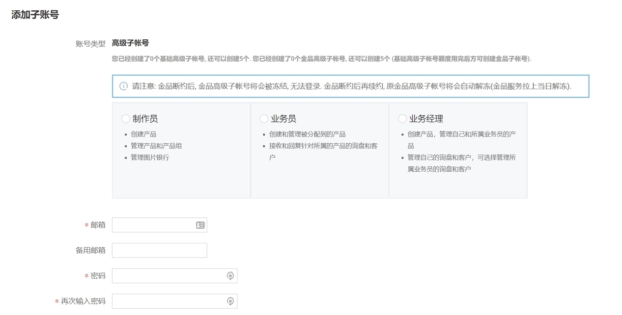Click the 创建和管理被分配到的产品 bullet text
Screen dimensions: 622x315
[307, 134]
